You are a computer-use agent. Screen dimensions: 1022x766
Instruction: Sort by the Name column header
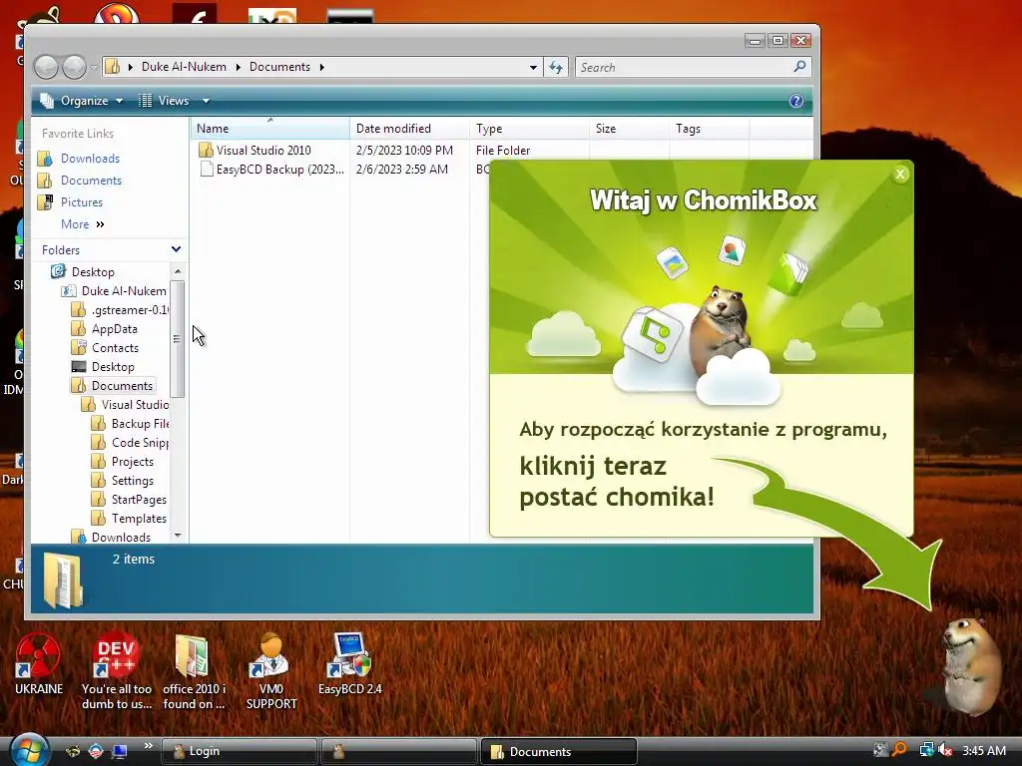[x=269, y=129]
